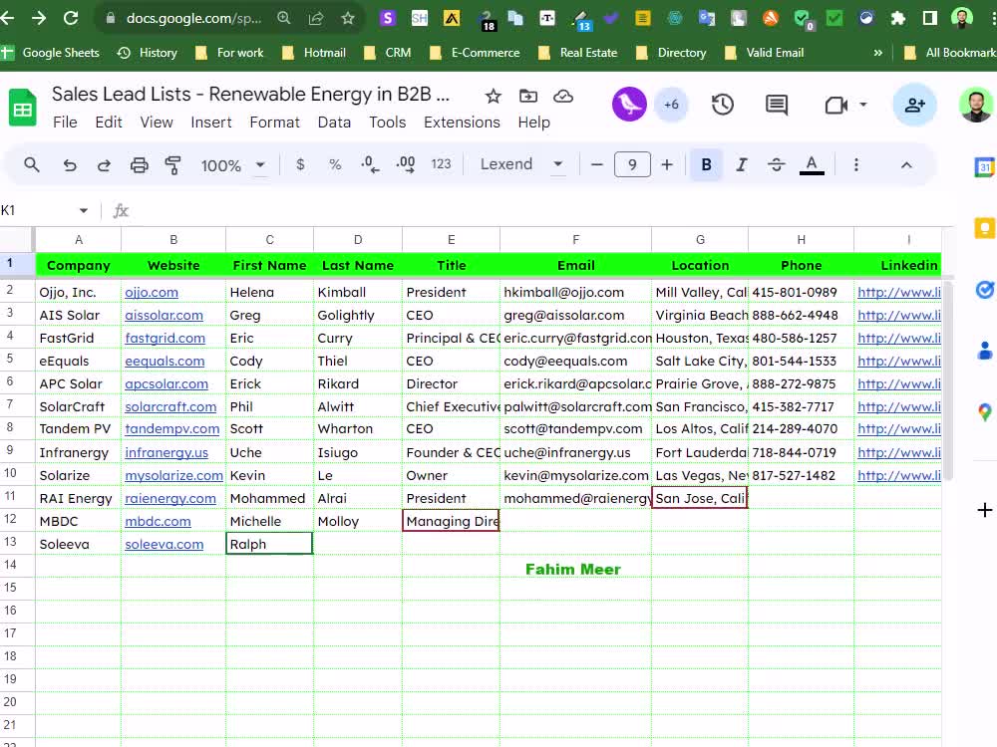Click the Share button
The width and height of the screenshot is (997, 747).
pyautogui.click(x=914, y=105)
